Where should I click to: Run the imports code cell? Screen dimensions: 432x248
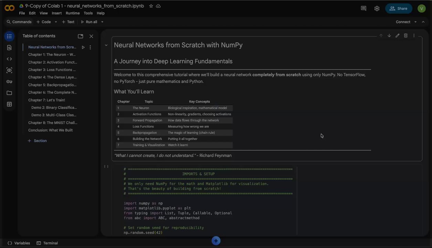[x=106, y=167]
